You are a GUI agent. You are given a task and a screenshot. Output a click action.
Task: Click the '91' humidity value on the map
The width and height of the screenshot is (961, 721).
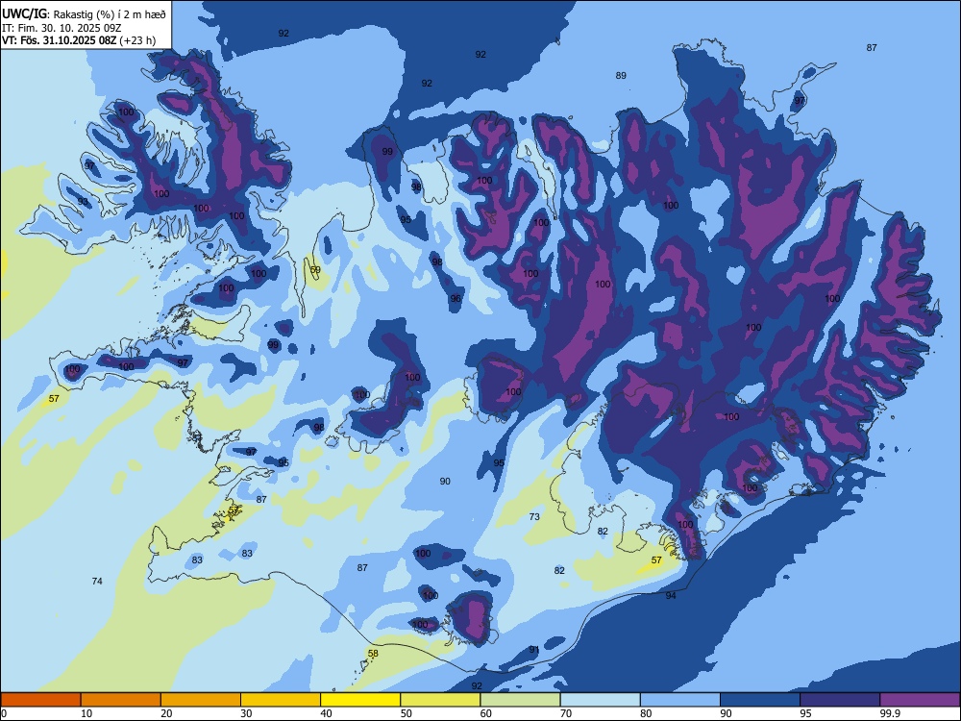click(x=534, y=650)
